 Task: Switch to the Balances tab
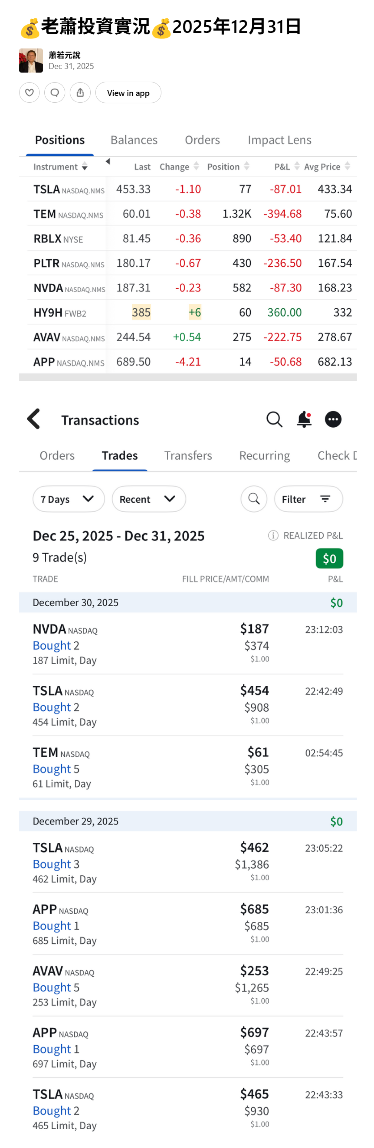[134, 140]
